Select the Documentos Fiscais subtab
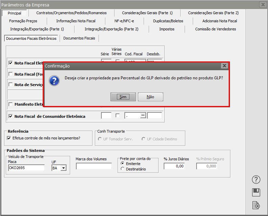The image size is (268, 216). click(x=79, y=38)
